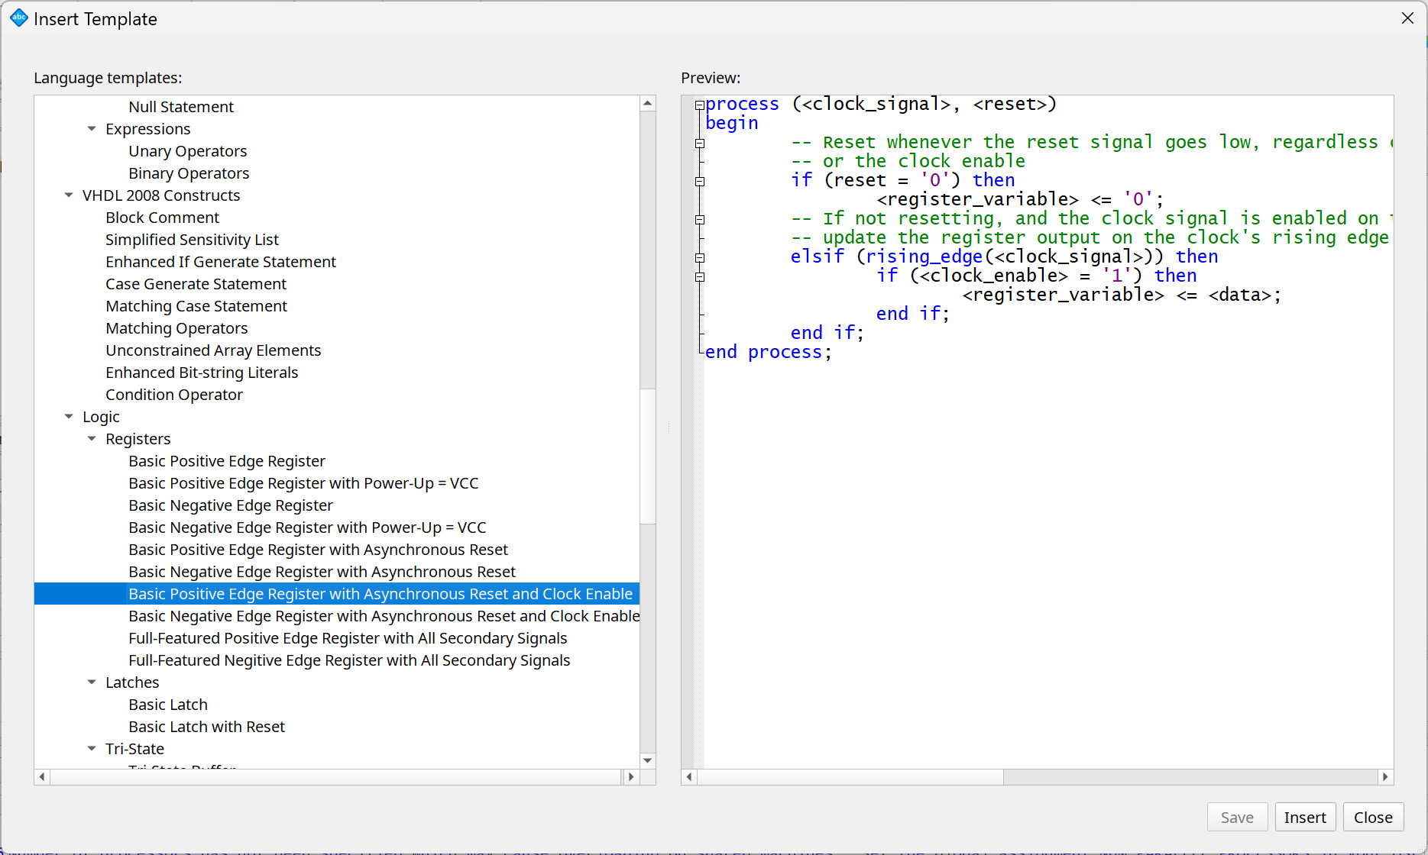
Task: Collapse the VHDL 2008 Constructs section
Action: coord(69,195)
